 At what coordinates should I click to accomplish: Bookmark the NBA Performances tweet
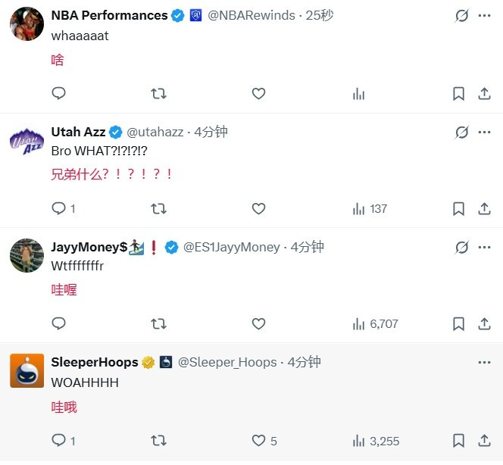458,93
